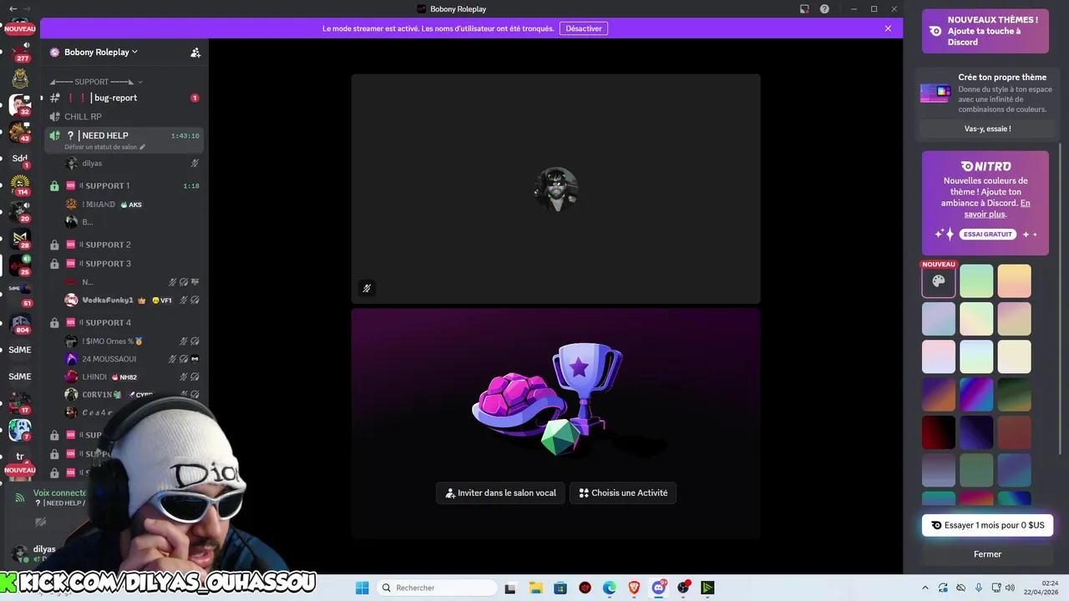Image resolution: width=1069 pixels, height=601 pixels.
Task: Click the ESSAI GRATUIT Nitro button
Action: (x=987, y=235)
